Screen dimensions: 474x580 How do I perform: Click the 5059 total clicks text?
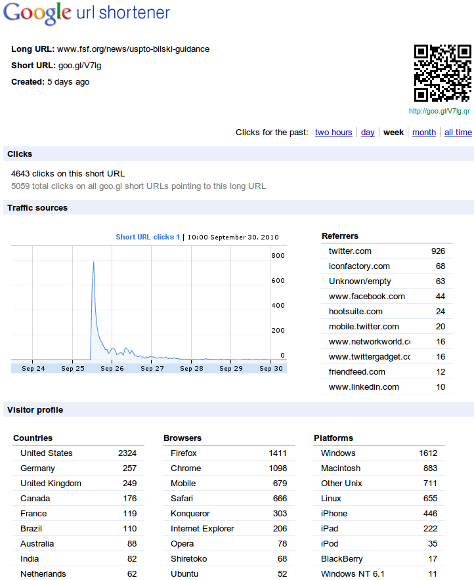(139, 186)
